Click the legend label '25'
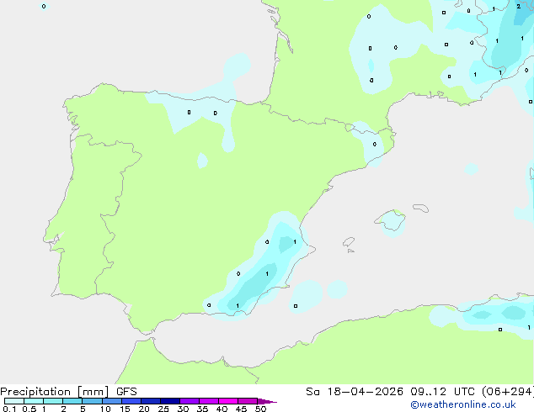534x412 pixels. pyautogui.click(x=163, y=409)
